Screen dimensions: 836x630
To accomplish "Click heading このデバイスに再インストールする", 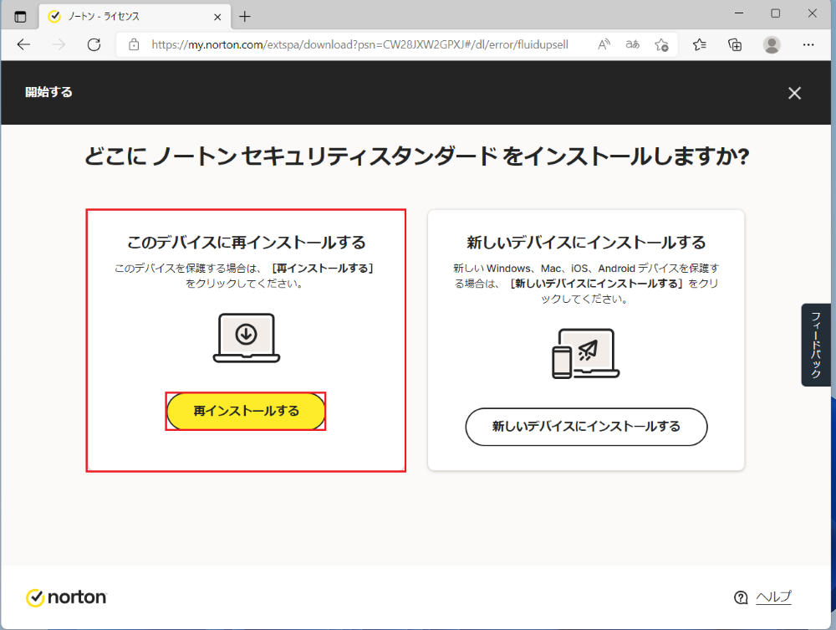I will click(x=247, y=243).
